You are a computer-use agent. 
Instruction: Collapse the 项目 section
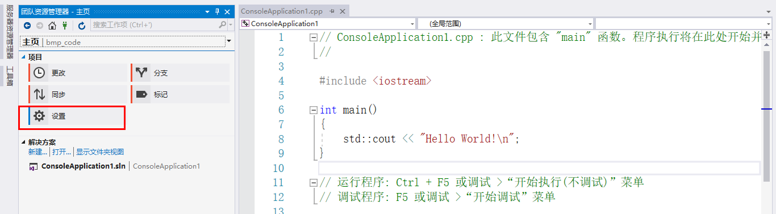pyautogui.click(x=24, y=57)
